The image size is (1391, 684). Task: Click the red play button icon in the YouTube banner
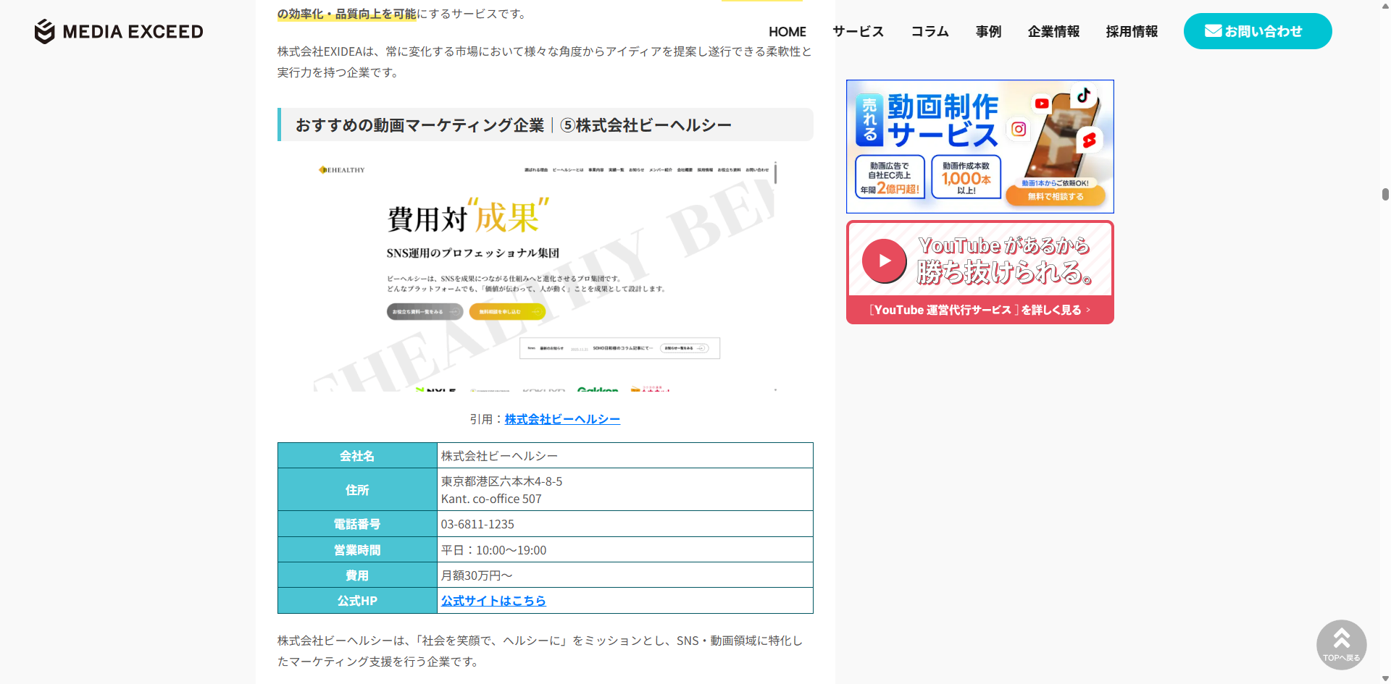point(884,261)
